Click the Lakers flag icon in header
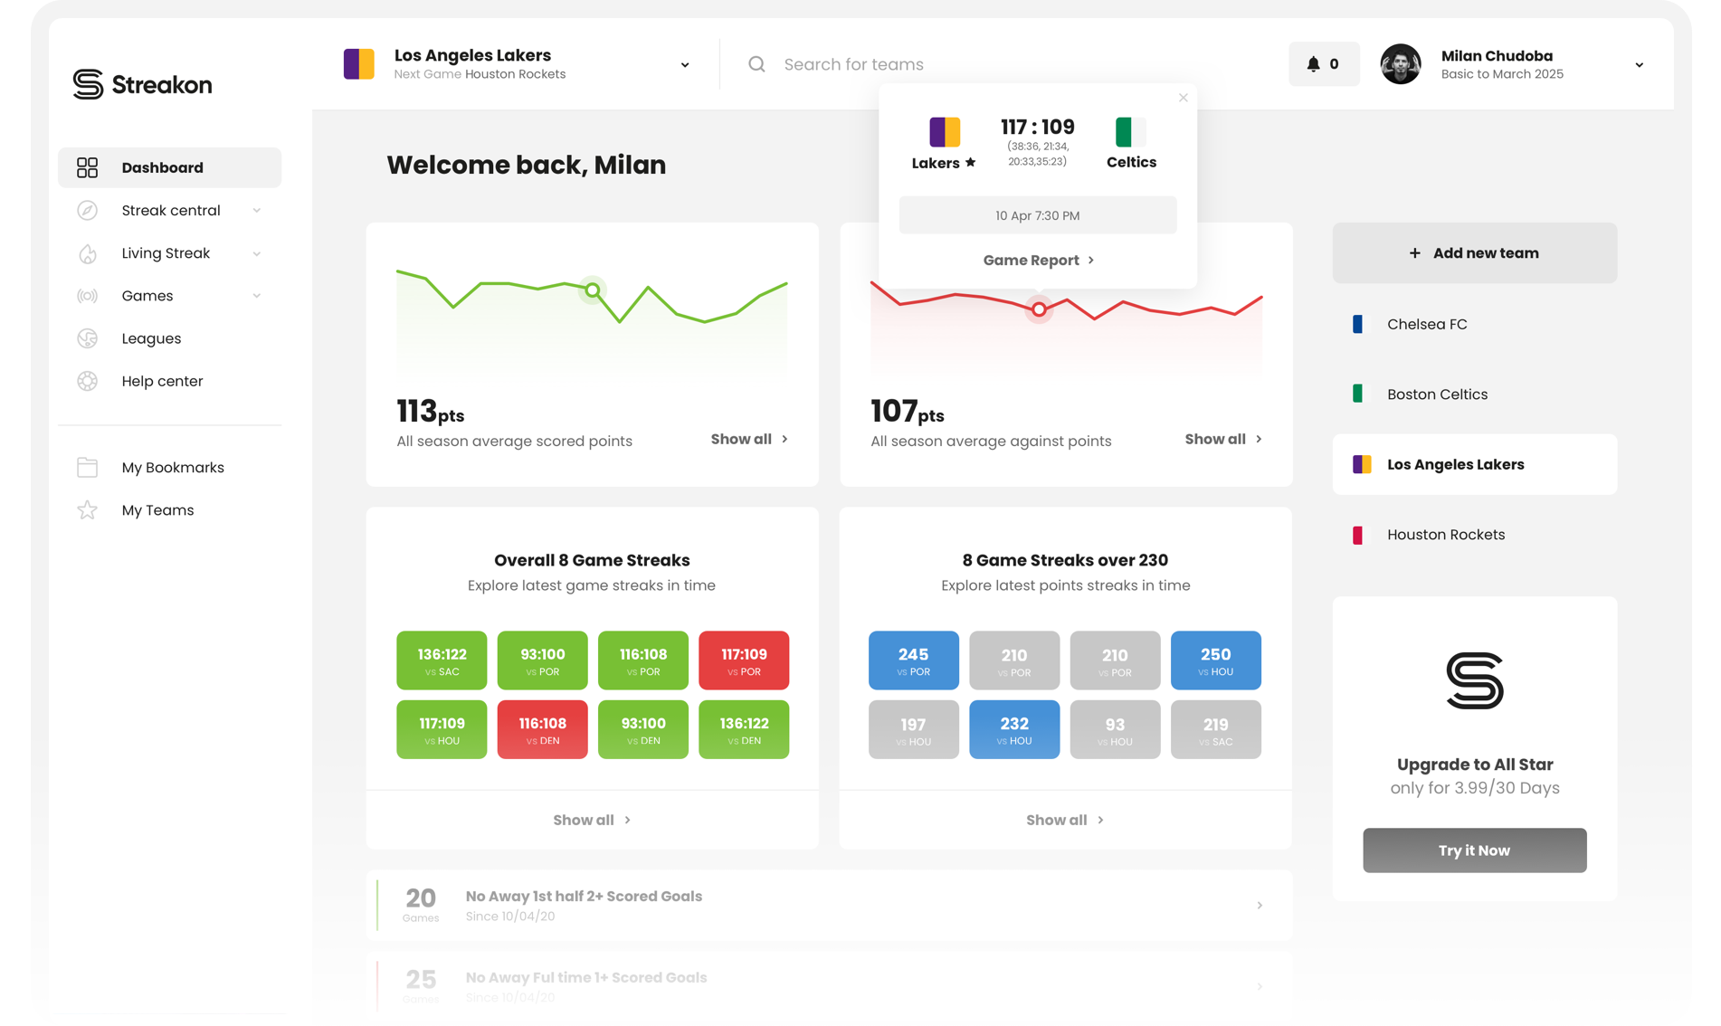Viewport: 1721px width, 1026px height. (359, 64)
